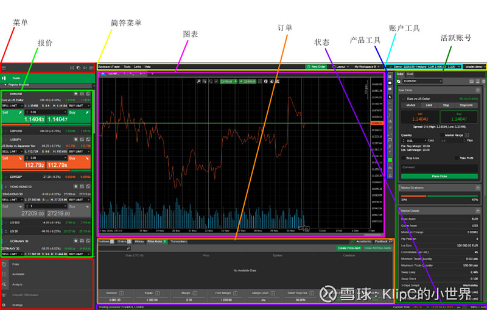Tick the Market Range checkbox

[442, 135]
